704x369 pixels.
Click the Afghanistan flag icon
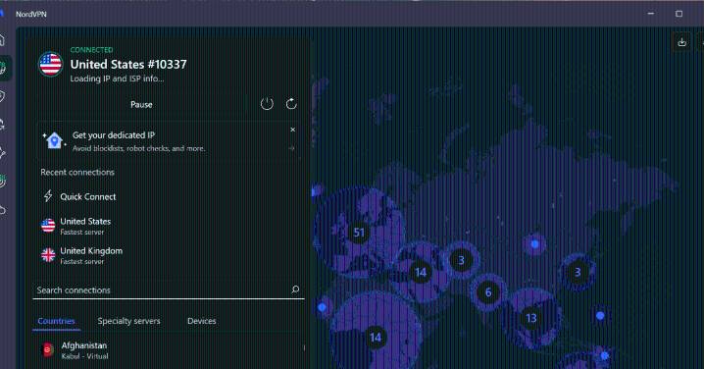48,349
